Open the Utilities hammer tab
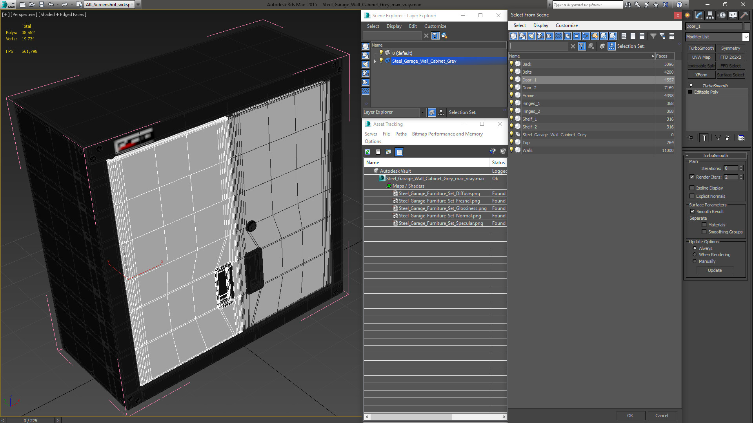The width and height of the screenshot is (753, 423). 744,15
